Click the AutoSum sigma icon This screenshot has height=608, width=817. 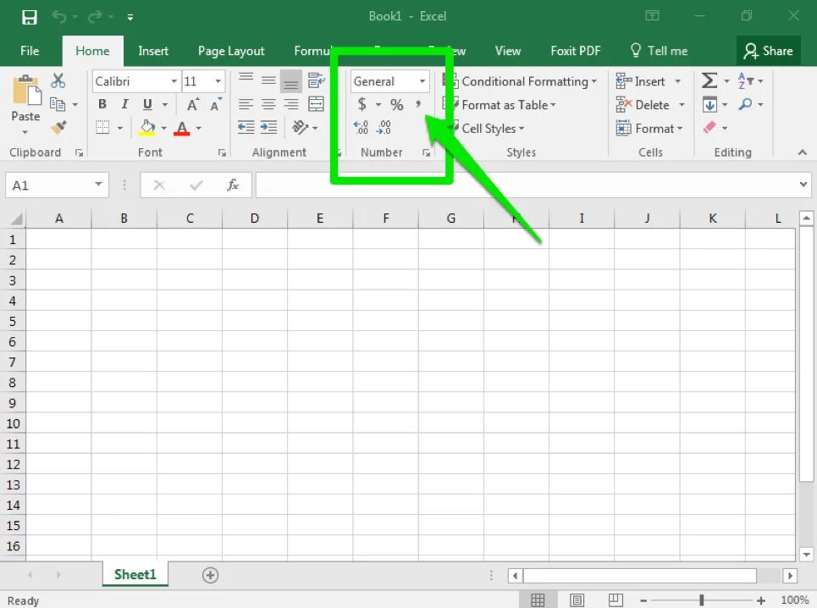[709, 80]
